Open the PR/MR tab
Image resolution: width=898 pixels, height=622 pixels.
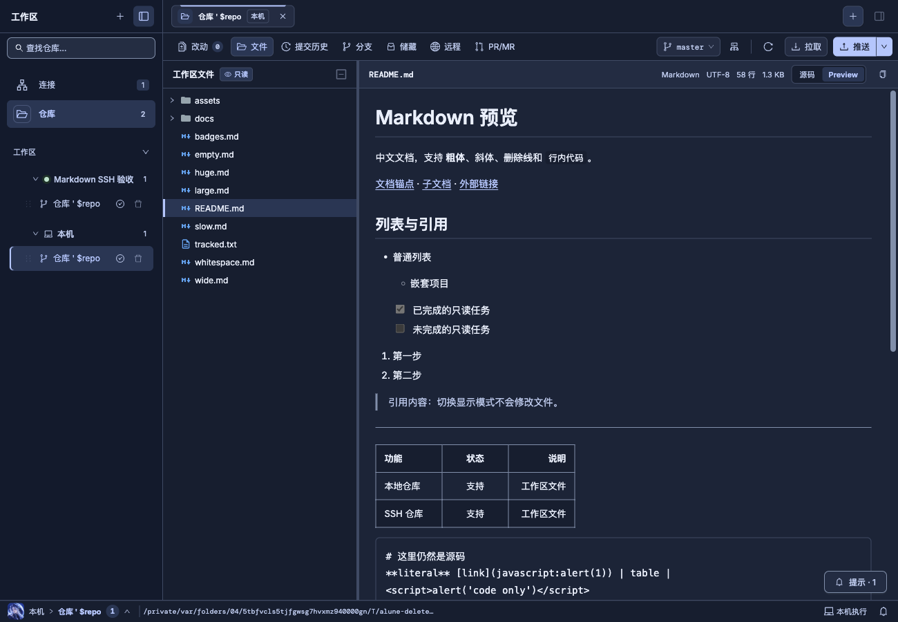point(495,46)
